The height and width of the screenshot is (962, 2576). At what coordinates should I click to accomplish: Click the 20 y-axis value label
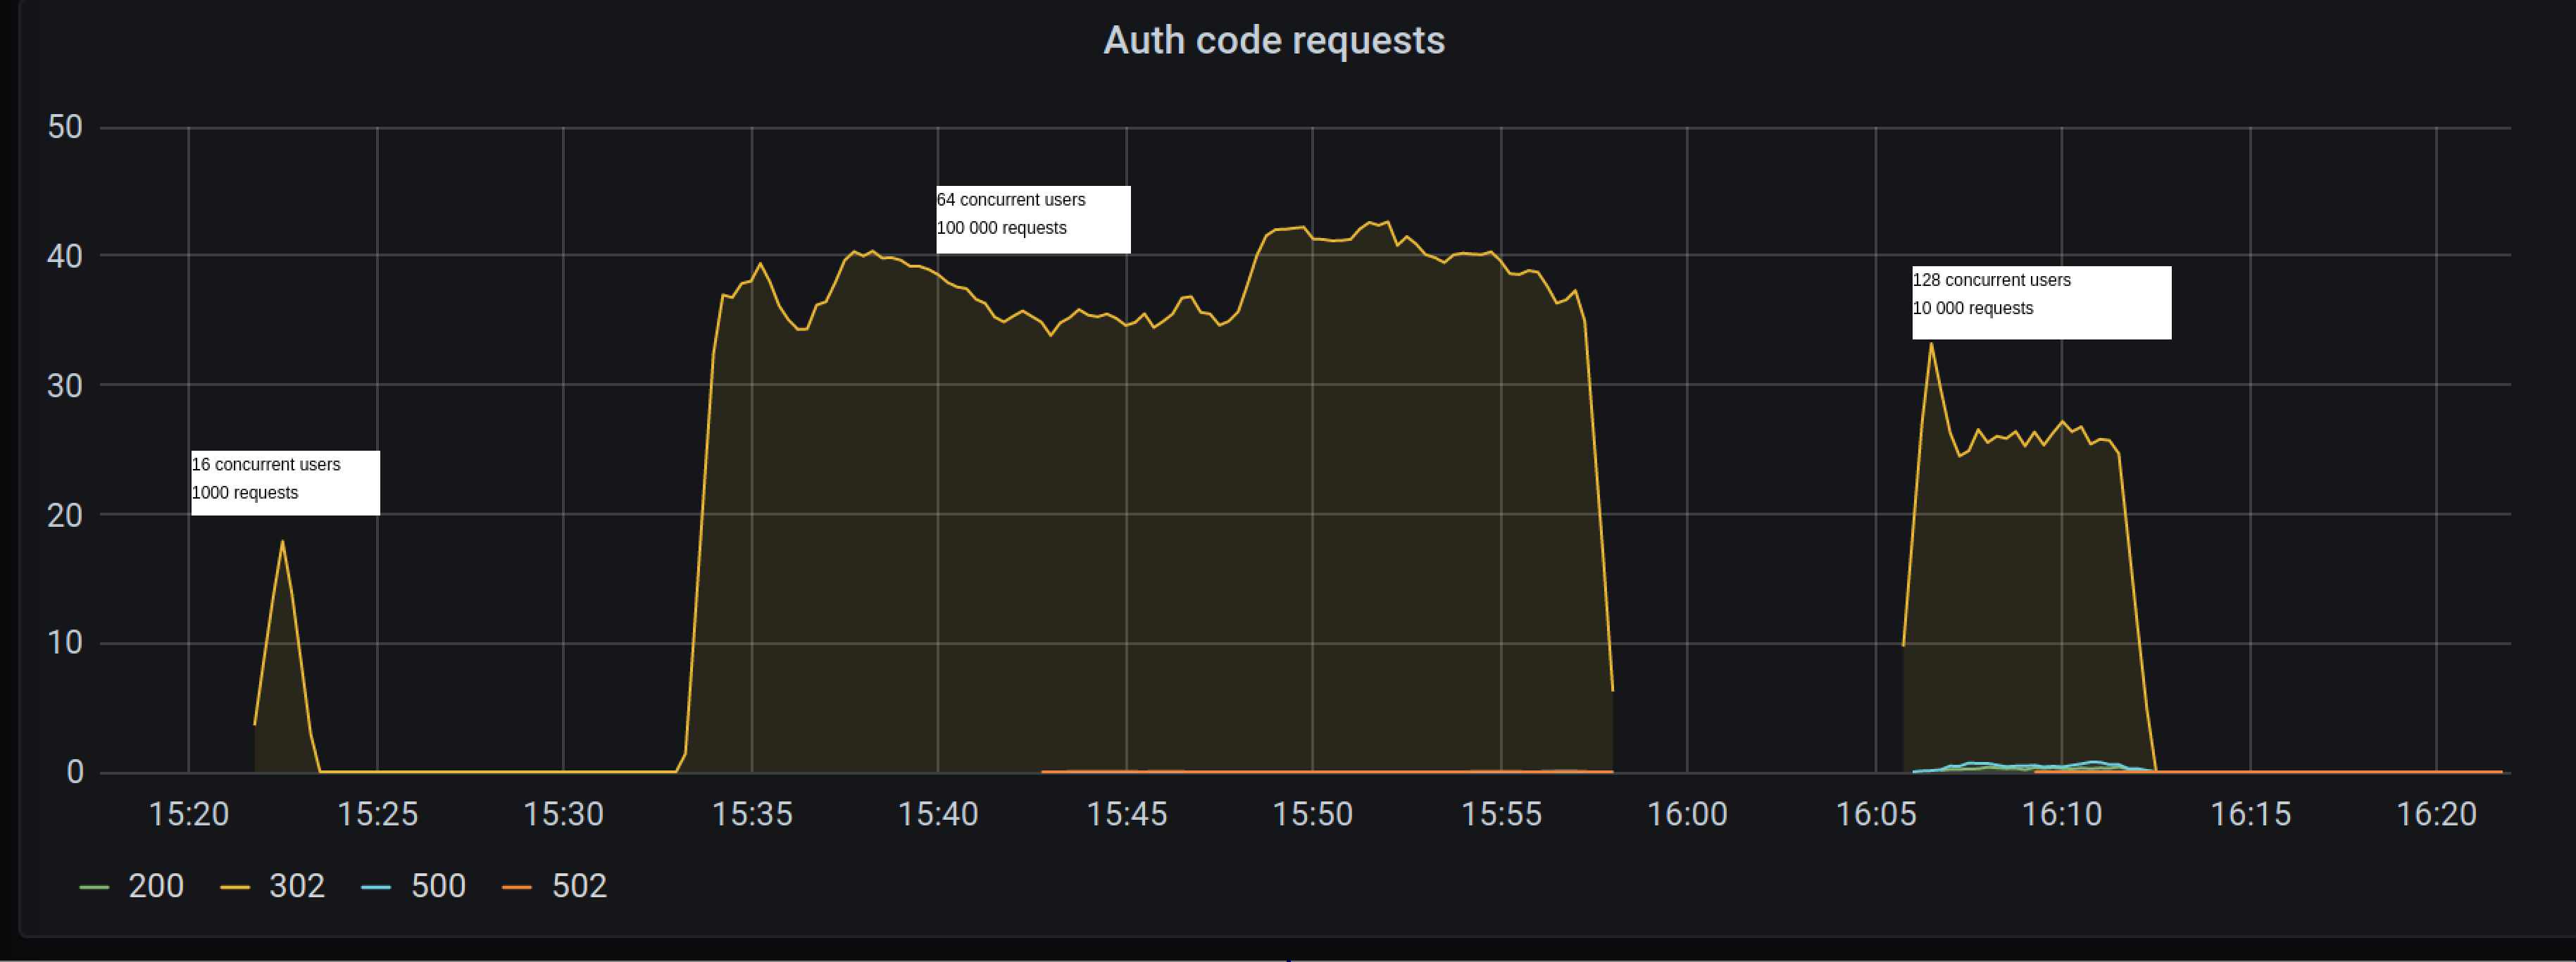(x=65, y=515)
